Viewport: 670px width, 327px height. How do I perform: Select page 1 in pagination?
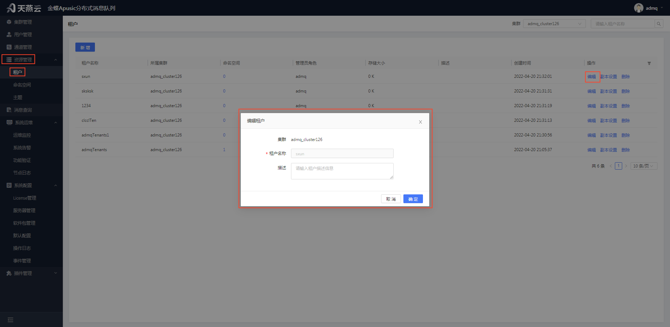point(618,166)
